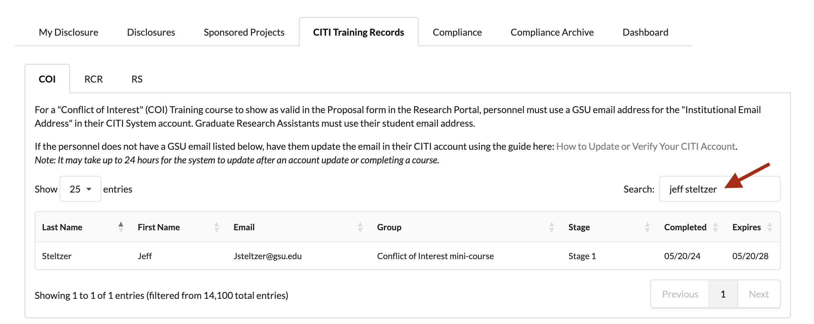Screen dimensions: 814x324
Task: Select page 1 in pagination
Action: [x=723, y=294]
